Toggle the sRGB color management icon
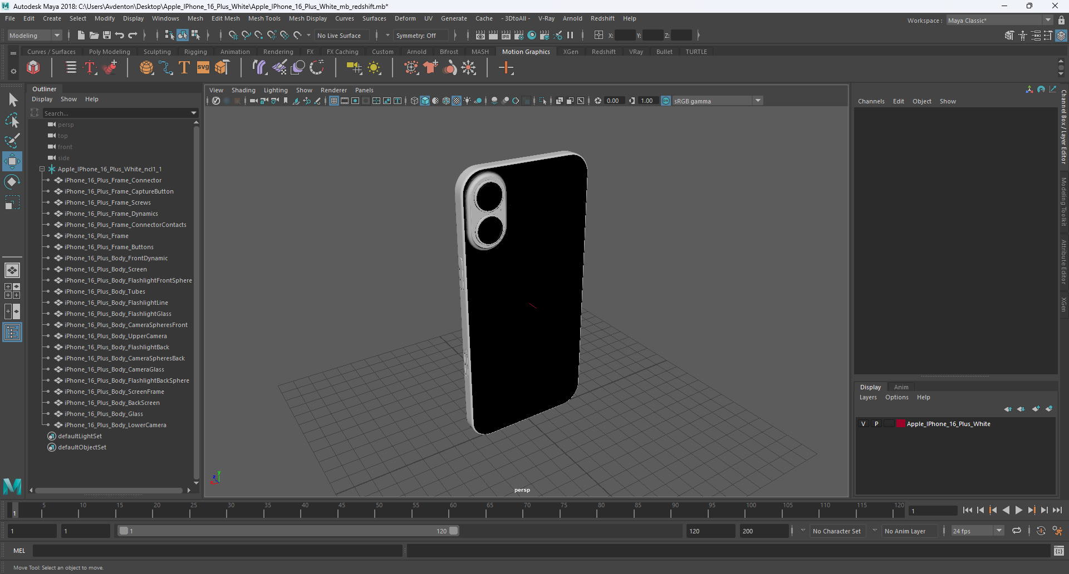Screen dimensions: 1069x574 point(666,101)
